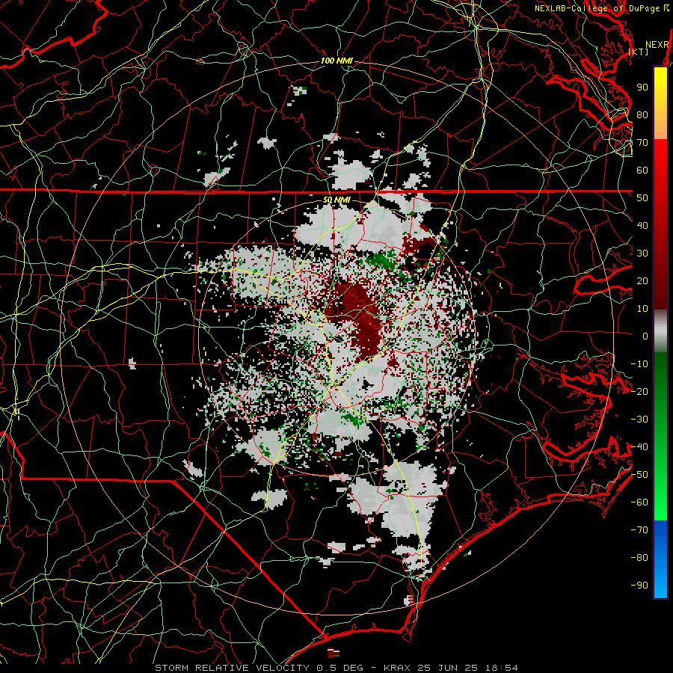The height and width of the screenshot is (673, 673).
Task: Select the 0 value on velocity scale
Action: 645,336
